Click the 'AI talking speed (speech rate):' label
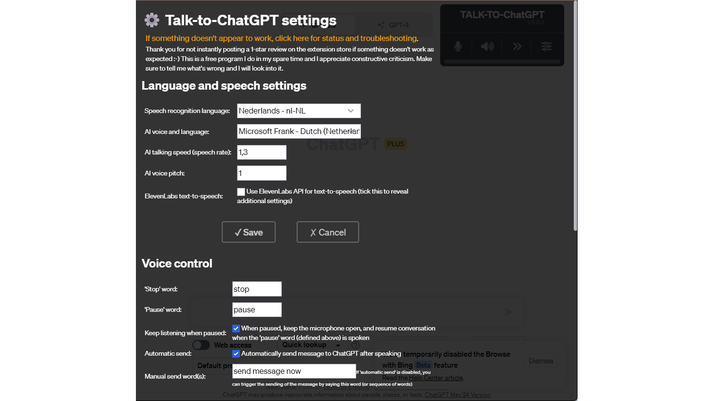This screenshot has height=401, width=713. [188, 153]
